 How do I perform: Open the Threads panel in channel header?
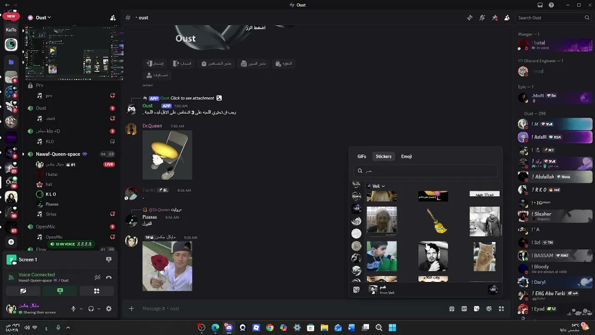pos(470,18)
